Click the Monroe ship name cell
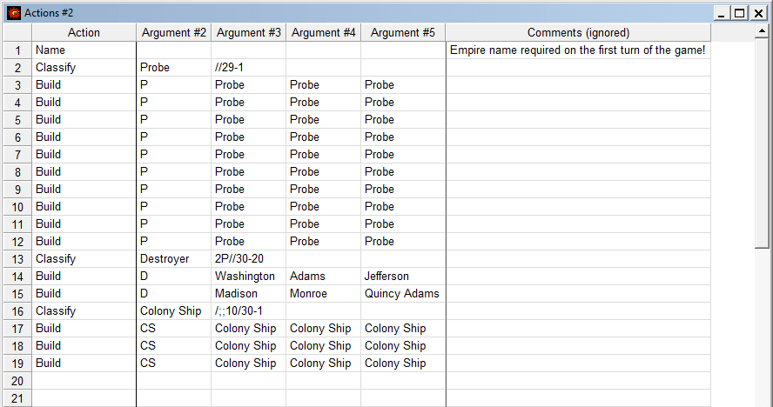 tap(323, 294)
